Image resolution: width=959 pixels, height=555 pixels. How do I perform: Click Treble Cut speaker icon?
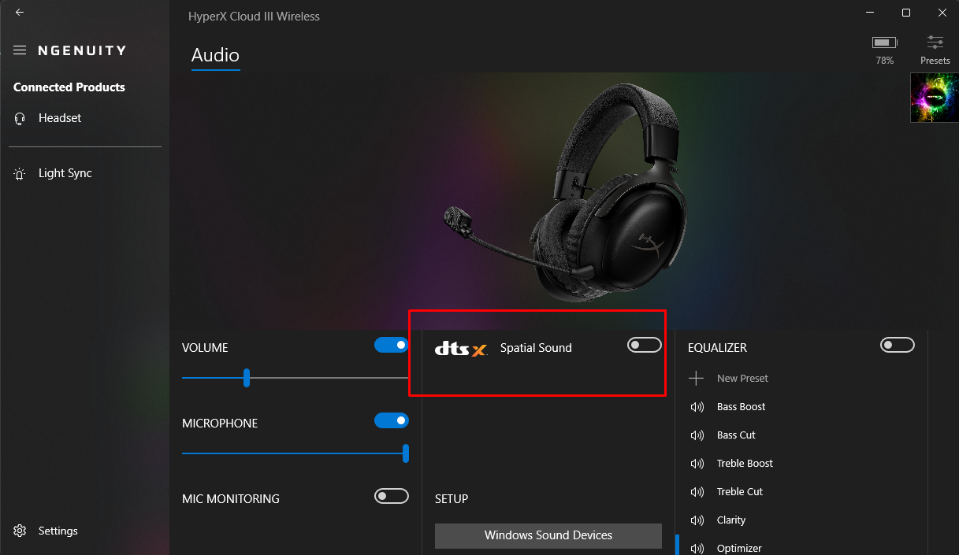(697, 492)
